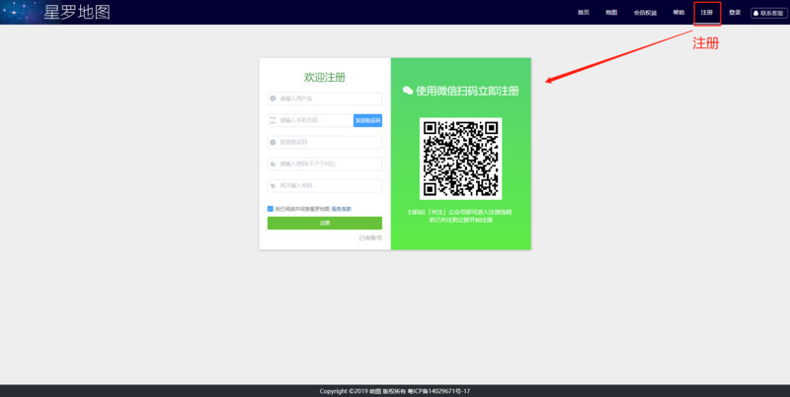The width and height of the screenshot is (790, 397).
Task: Go to the 地图 map page
Action: point(611,13)
